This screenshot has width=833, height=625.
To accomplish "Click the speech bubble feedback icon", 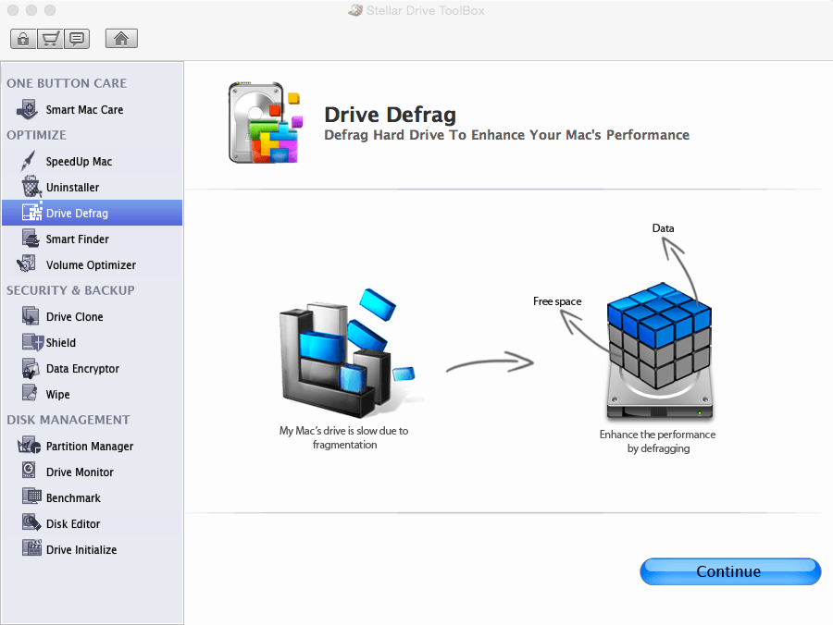I will coord(77,39).
